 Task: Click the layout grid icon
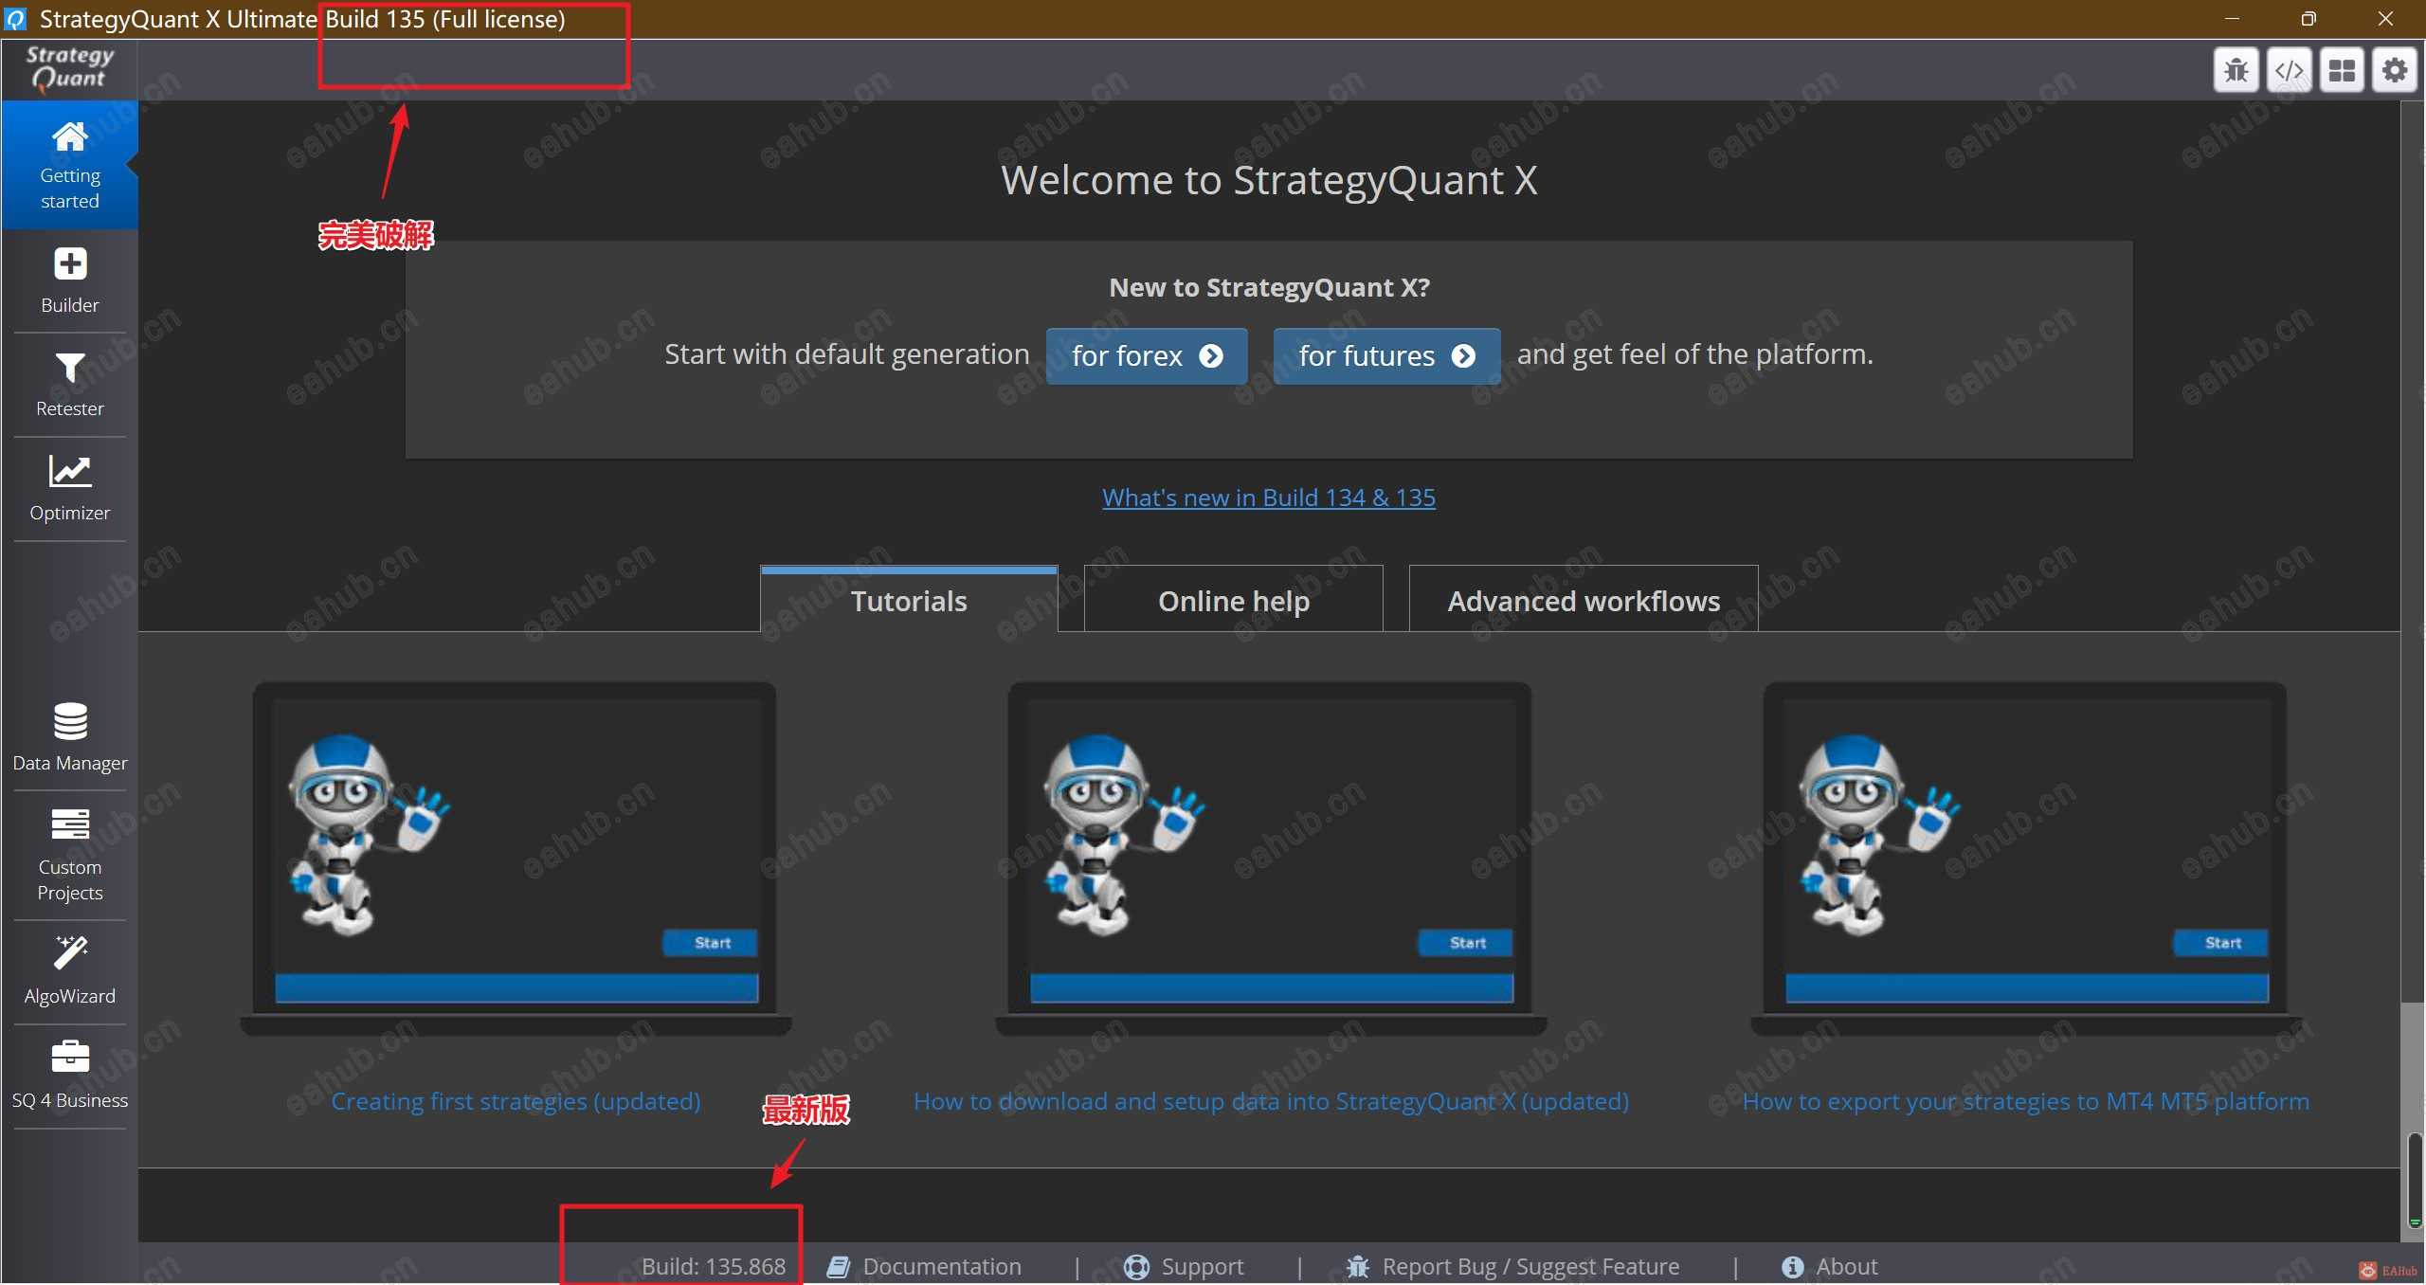2342,70
